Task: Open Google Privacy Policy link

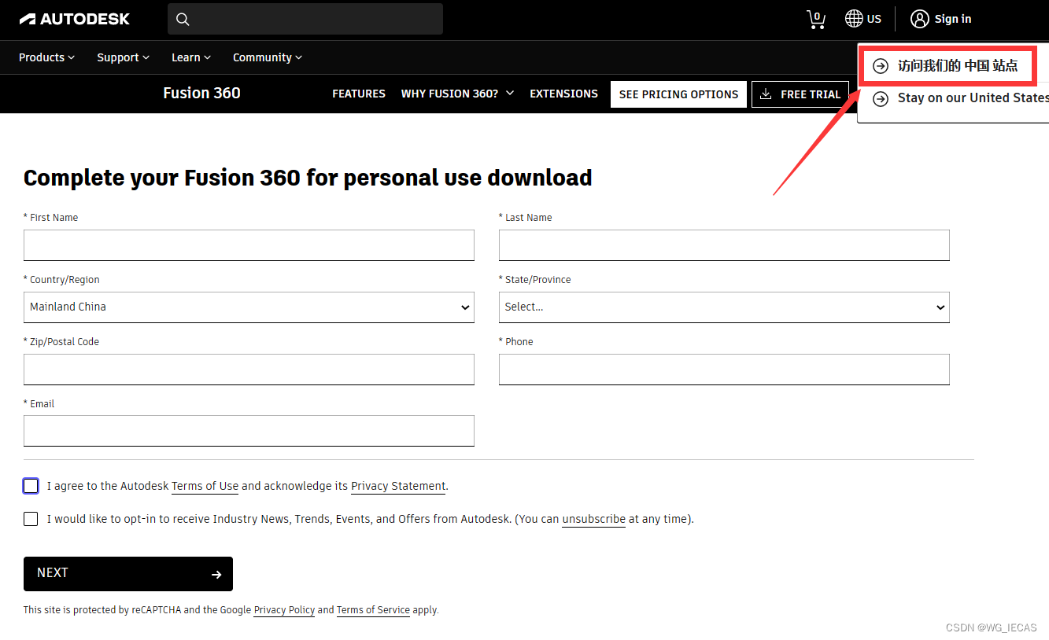Action: [x=284, y=609]
